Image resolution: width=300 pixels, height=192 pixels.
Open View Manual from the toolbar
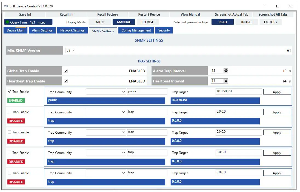pos(190,15)
